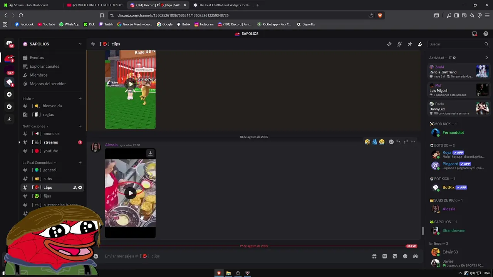
Task: Add channel to Inicio category
Action: (80, 98)
